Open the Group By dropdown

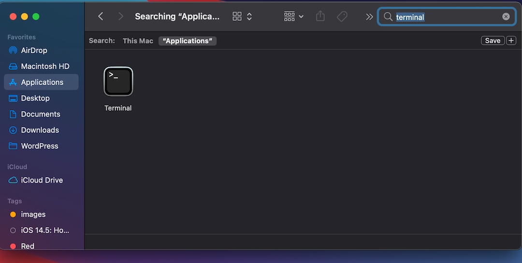293,16
